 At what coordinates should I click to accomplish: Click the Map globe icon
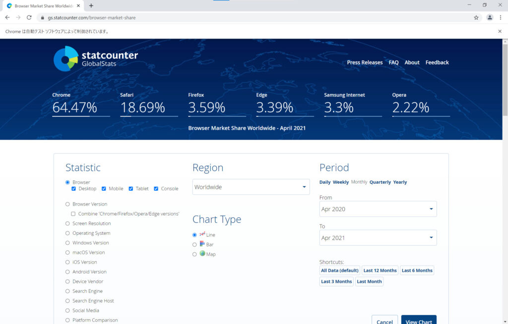coord(202,253)
